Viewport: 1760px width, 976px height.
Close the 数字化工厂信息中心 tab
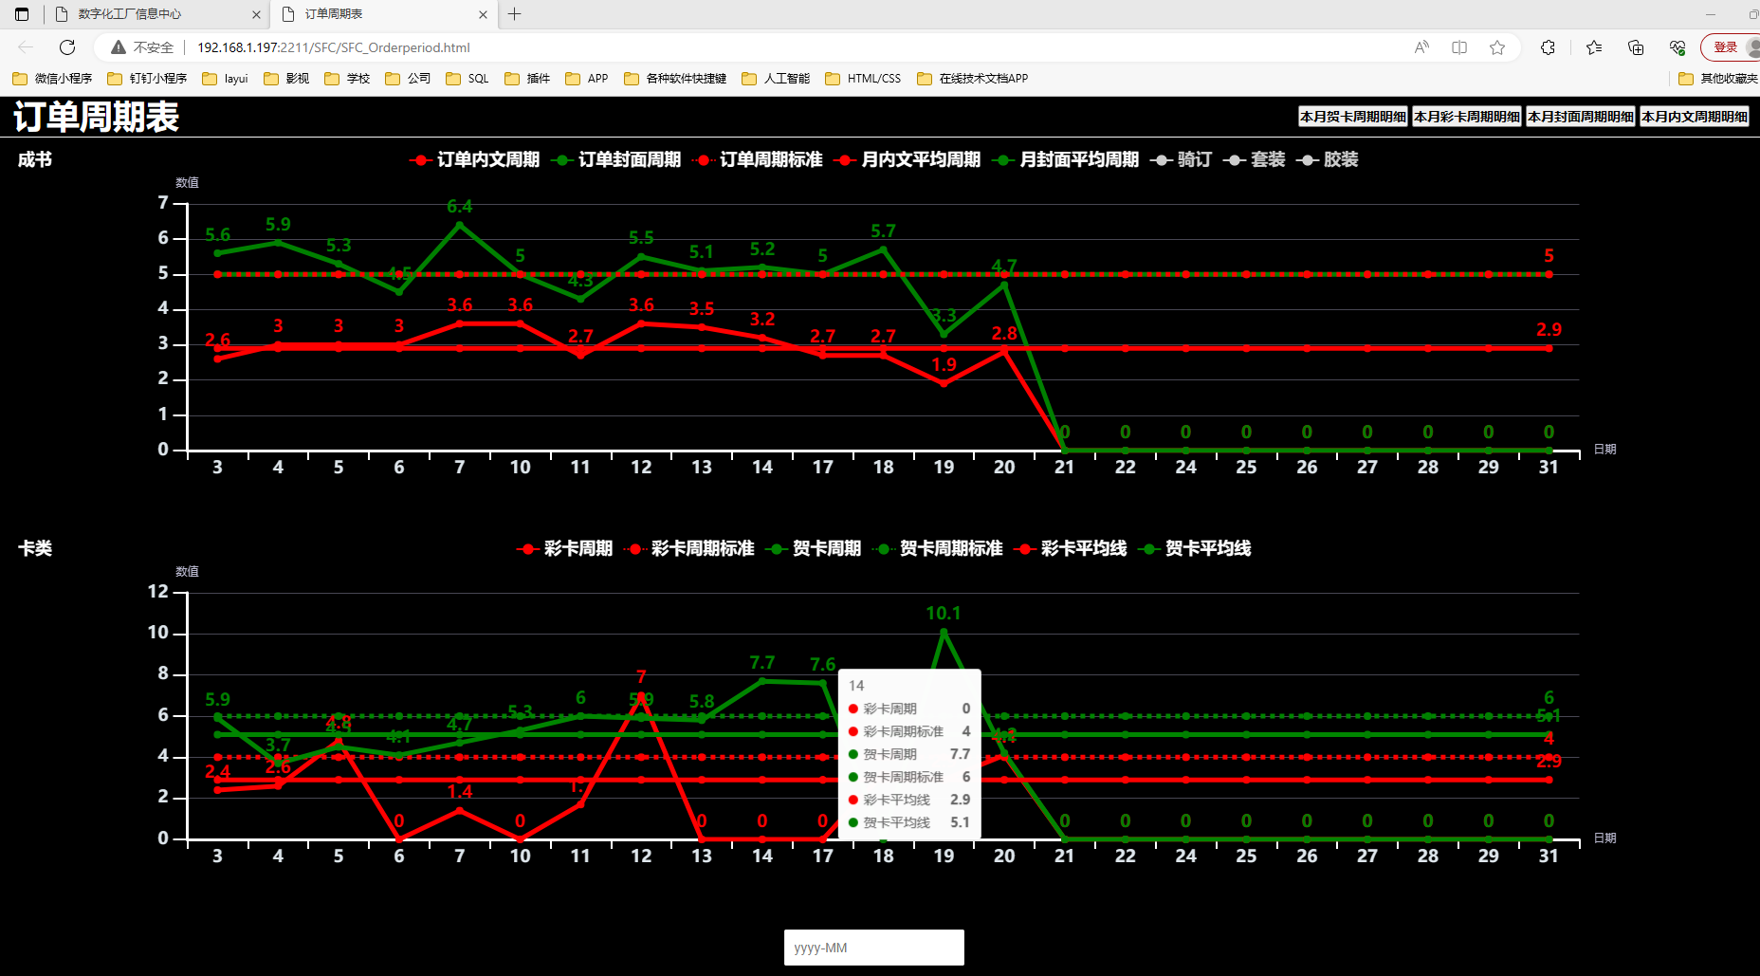point(256,14)
